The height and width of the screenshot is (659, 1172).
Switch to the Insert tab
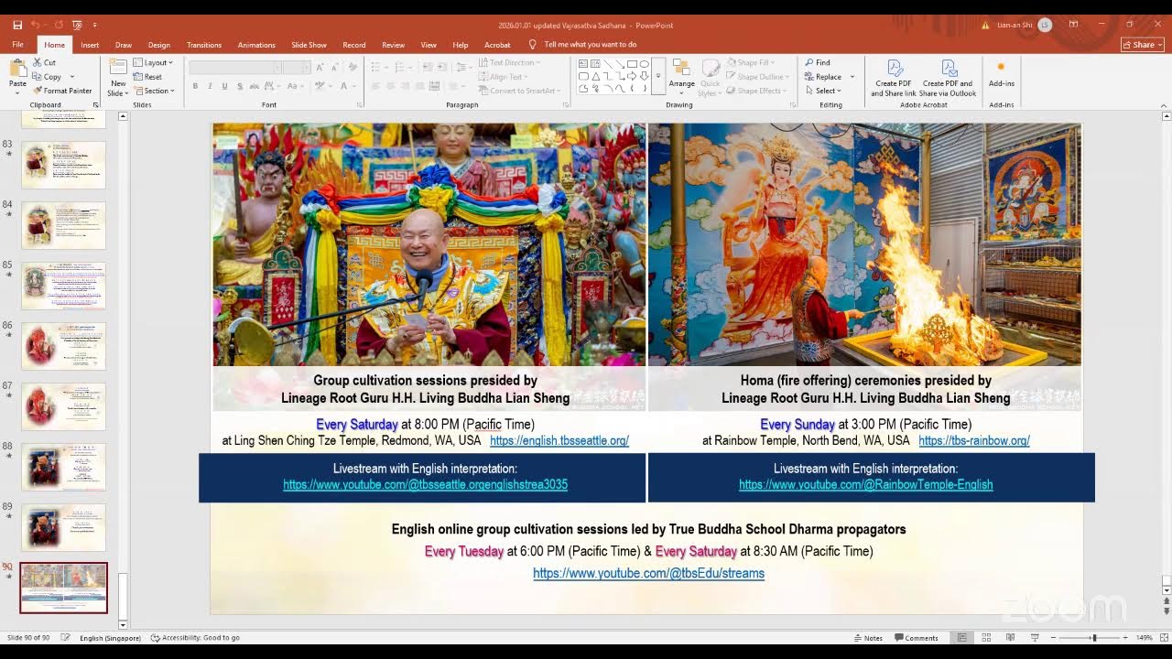[x=90, y=44]
